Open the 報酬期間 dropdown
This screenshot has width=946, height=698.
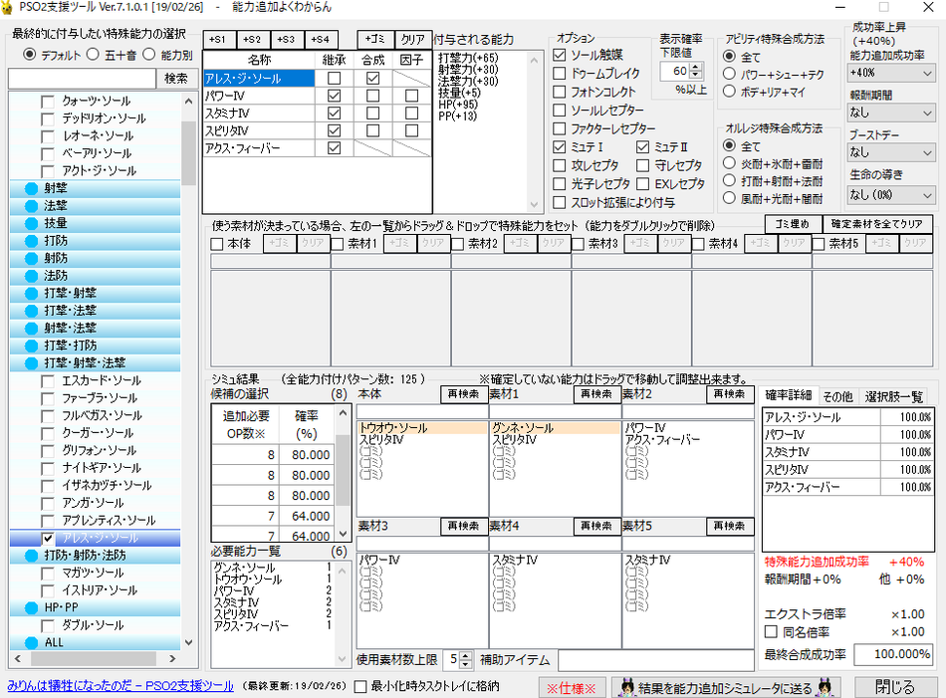pos(891,113)
